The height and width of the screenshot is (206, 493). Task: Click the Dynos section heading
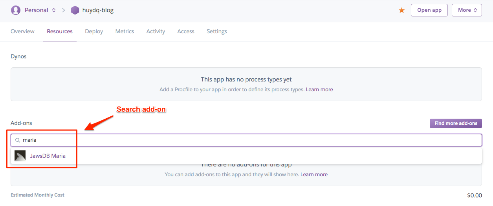pyautogui.click(x=18, y=56)
